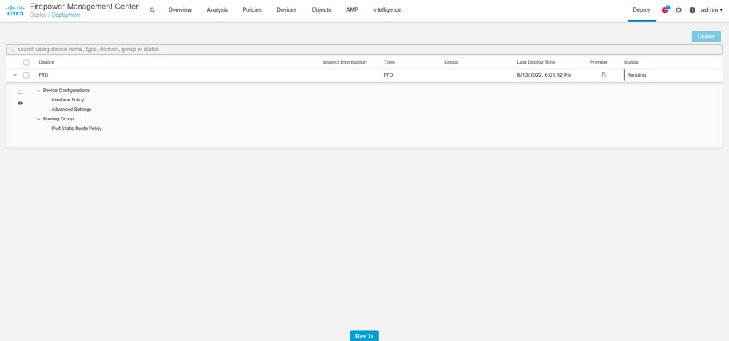Open the admin user dropdown
Image resolution: width=729 pixels, height=341 pixels.
click(x=711, y=9)
